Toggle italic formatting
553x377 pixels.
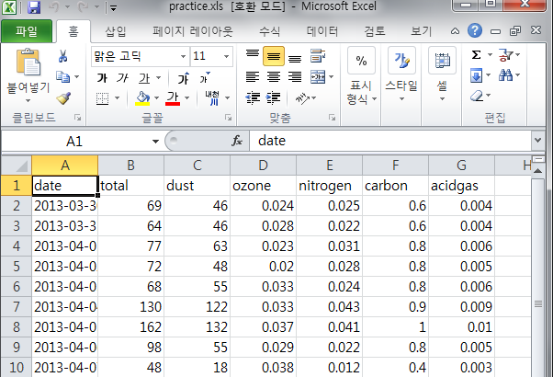point(120,77)
